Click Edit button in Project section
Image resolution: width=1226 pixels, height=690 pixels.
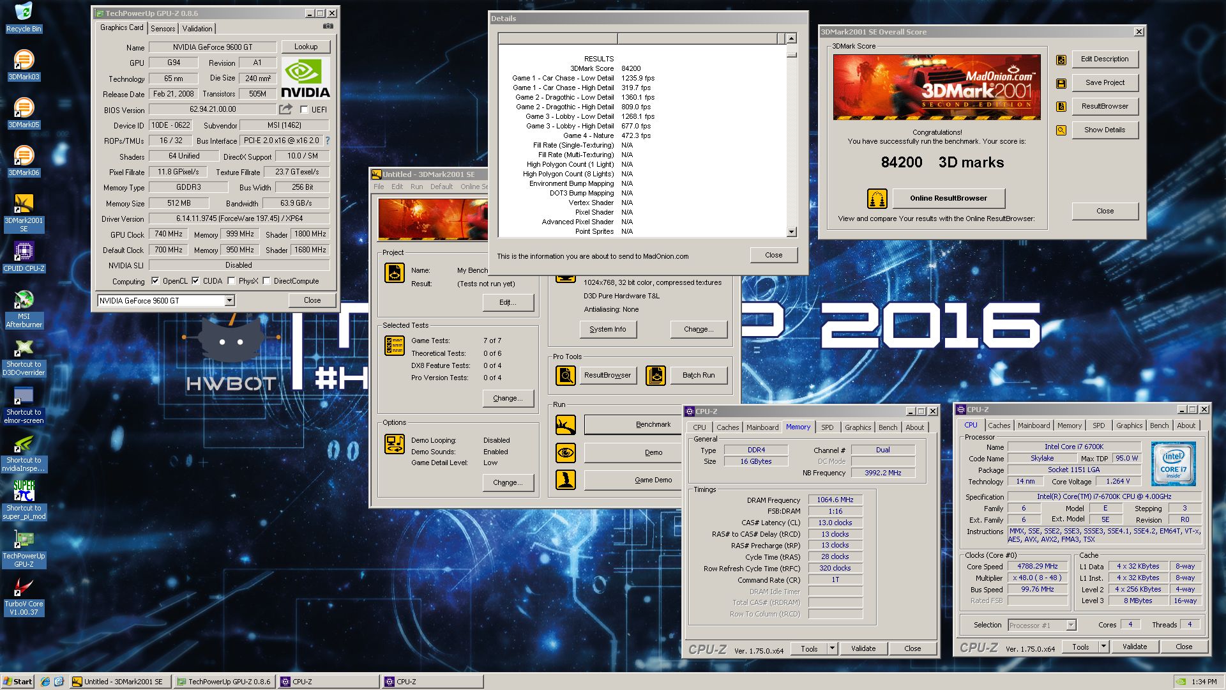click(x=508, y=302)
